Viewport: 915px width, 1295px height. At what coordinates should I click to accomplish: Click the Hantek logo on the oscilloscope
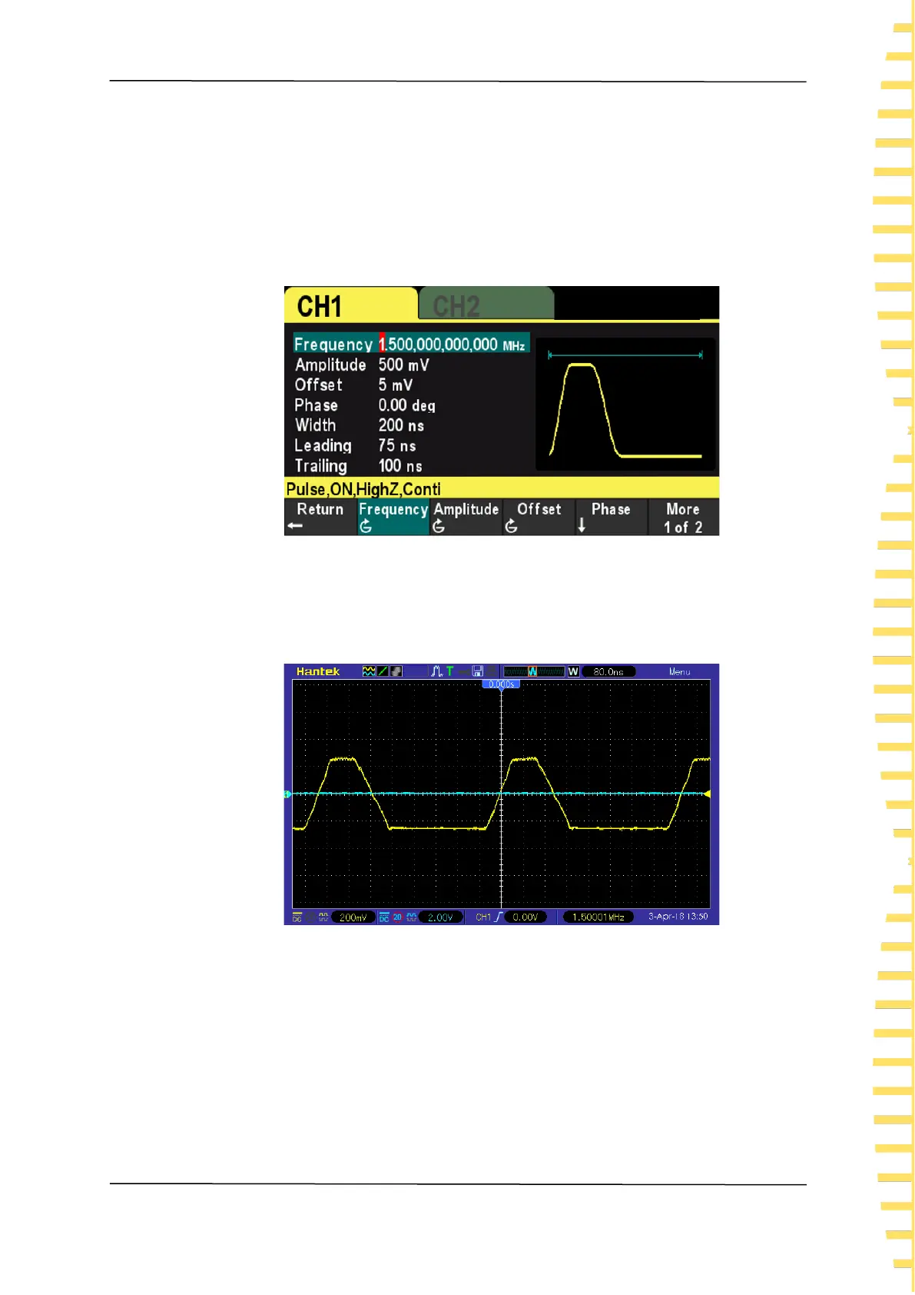(318, 671)
